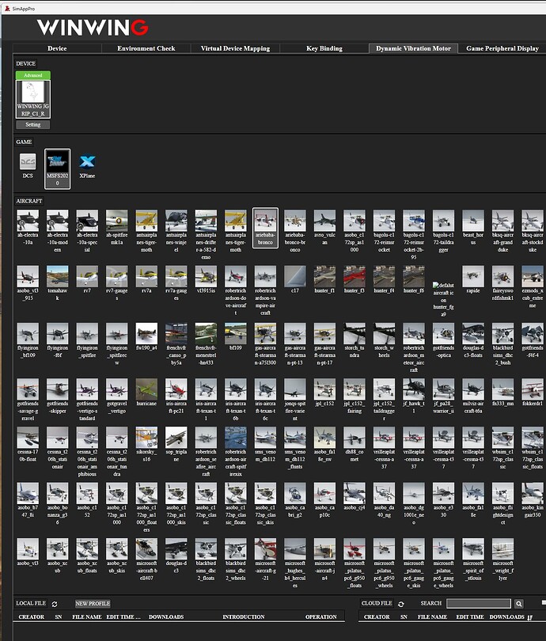The image size is (546, 641).
Task: Click the OPERATION column header
Action: pos(320,617)
